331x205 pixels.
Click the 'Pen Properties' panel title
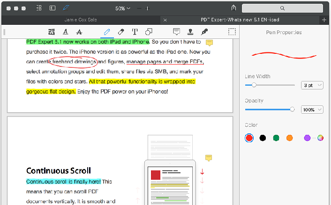pyautogui.click(x=284, y=32)
